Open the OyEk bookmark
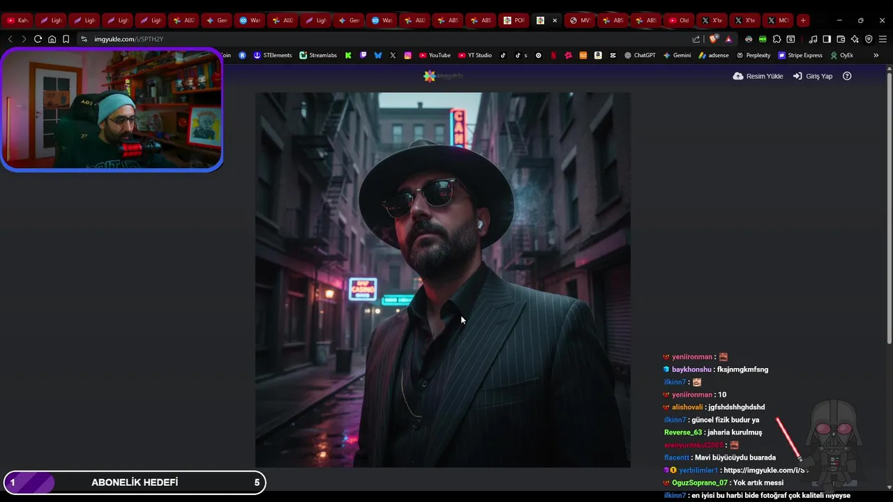This screenshot has width=893, height=502. pyautogui.click(x=841, y=55)
